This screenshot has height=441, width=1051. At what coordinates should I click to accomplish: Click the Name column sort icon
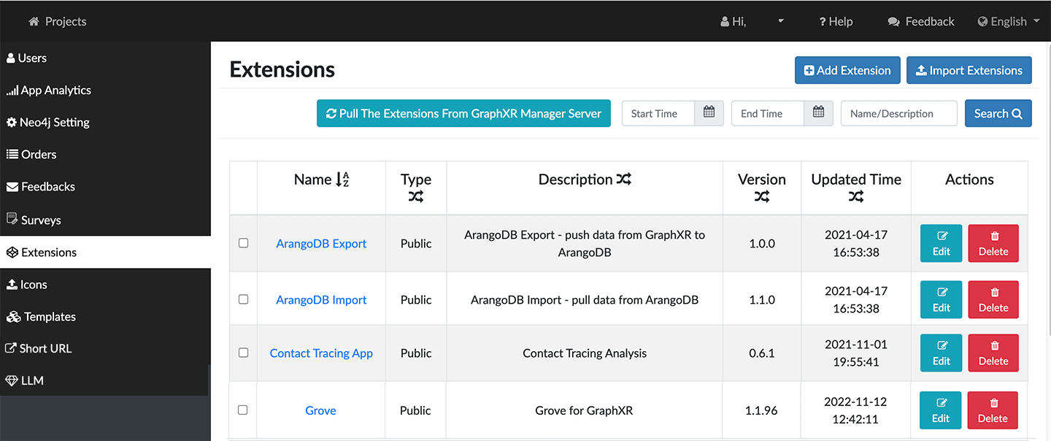tap(342, 180)
